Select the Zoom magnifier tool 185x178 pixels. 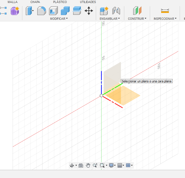click(x=95, y=165)
